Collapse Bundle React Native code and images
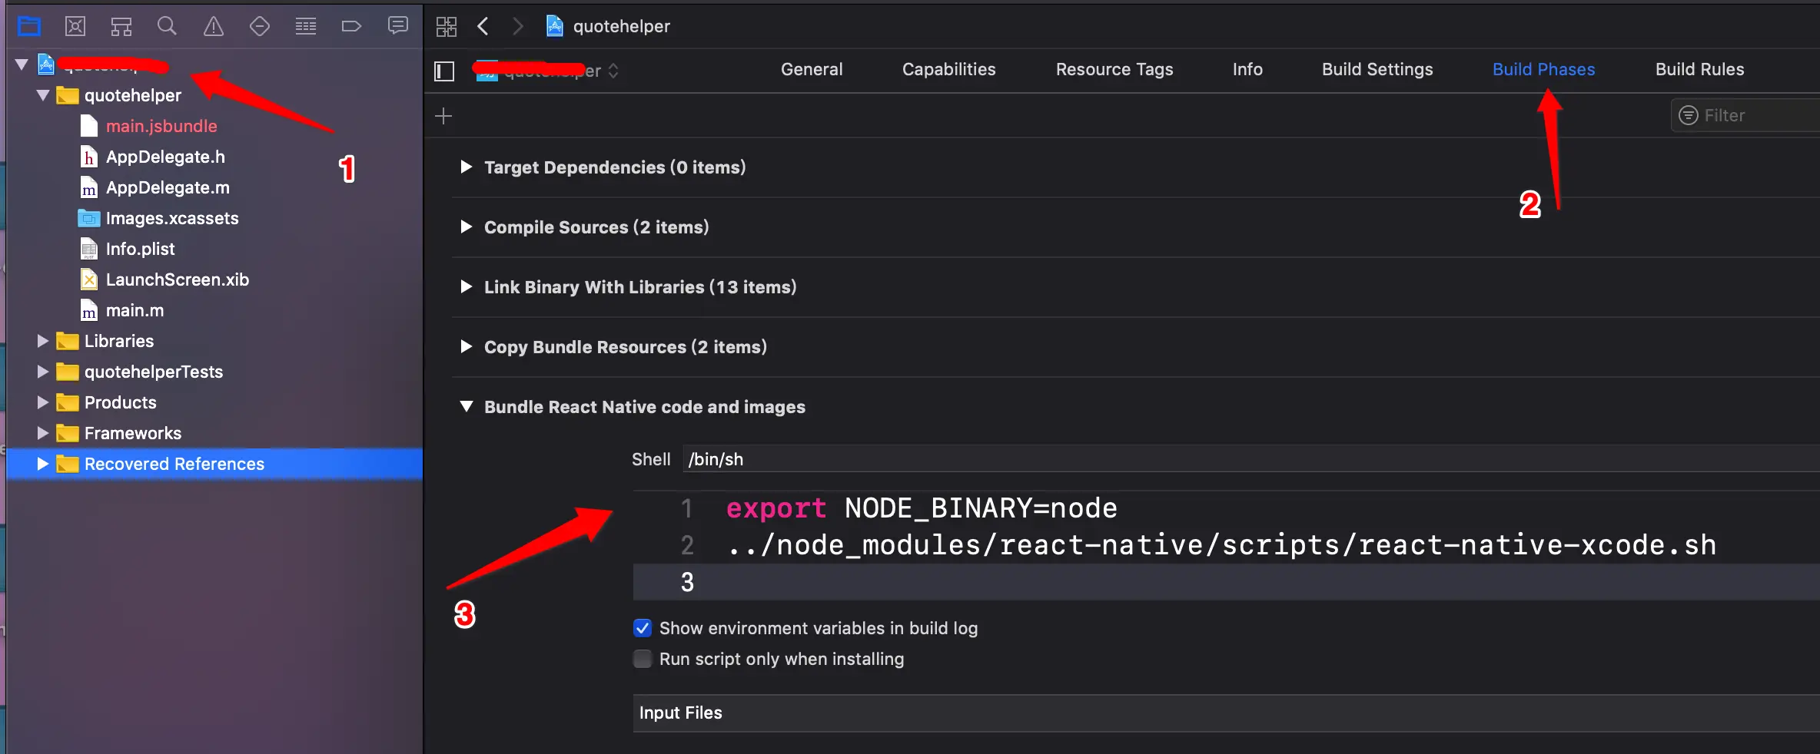 click(x=466, y=406)
